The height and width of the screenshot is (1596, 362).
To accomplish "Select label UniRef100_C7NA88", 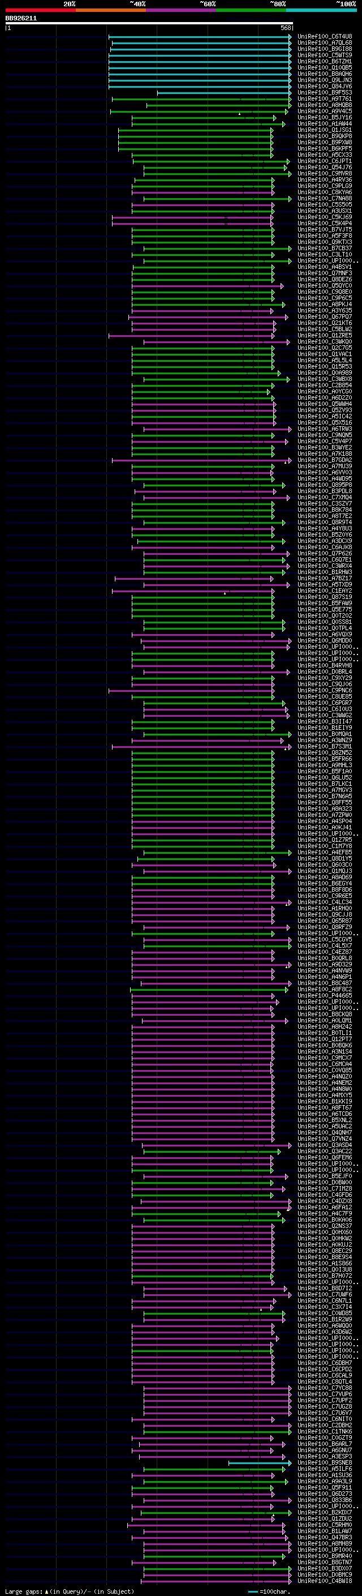I will (x=325, y=198).
